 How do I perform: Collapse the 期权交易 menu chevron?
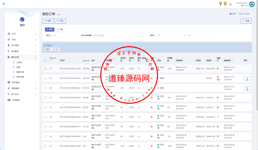tap(35, 58)
